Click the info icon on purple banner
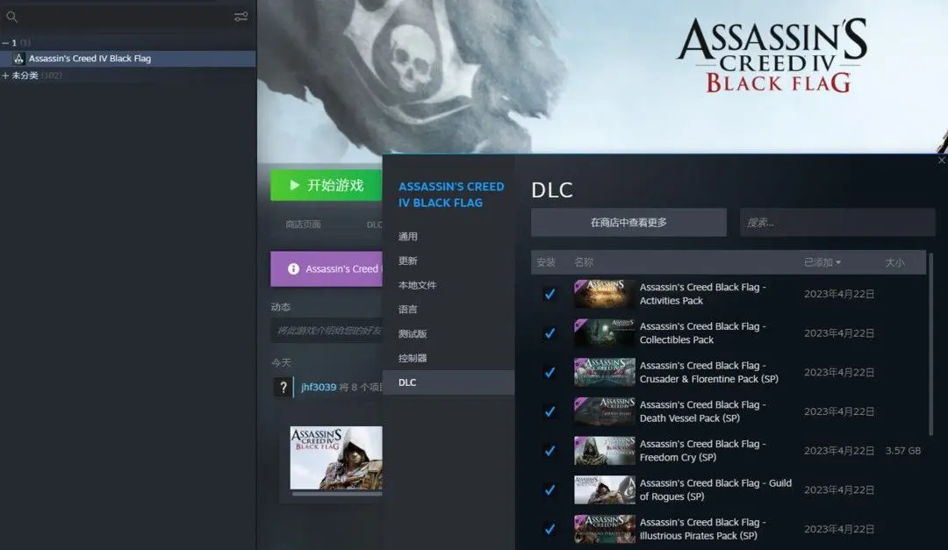This screenshot has height=550, width=948. (293, 269)
